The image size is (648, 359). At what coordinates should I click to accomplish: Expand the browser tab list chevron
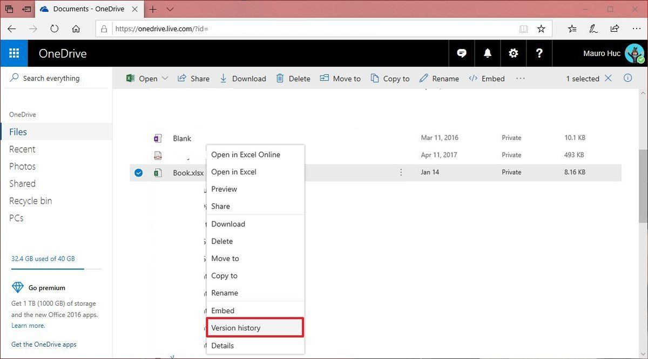(x=170, y=9)
